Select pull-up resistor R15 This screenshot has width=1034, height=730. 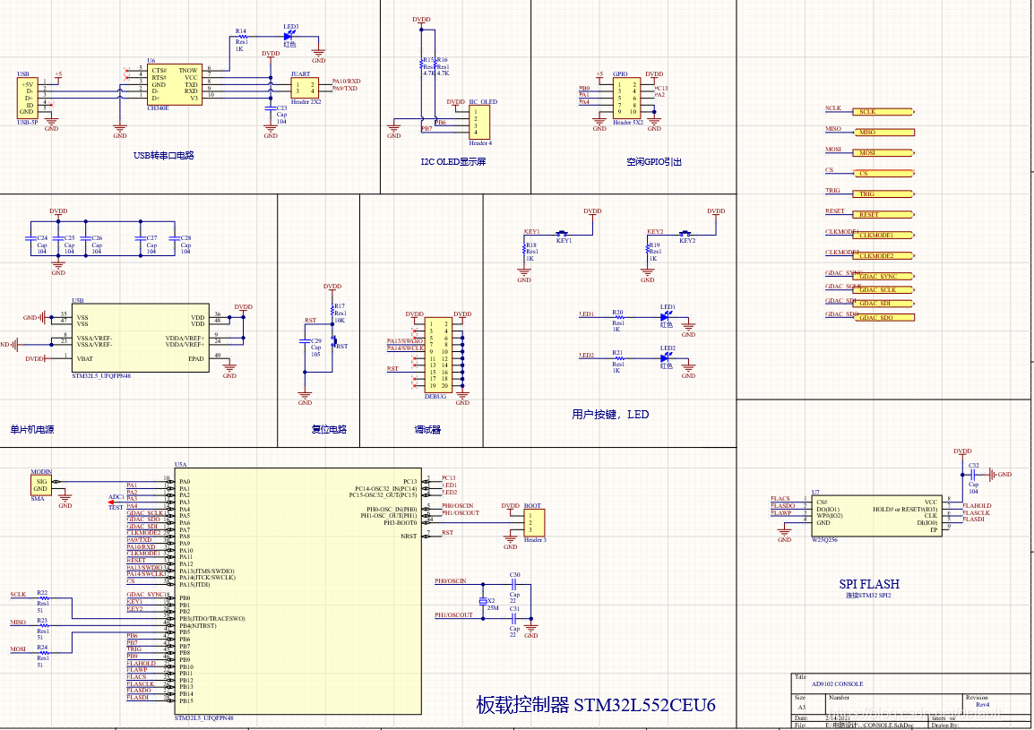click(422, 64)
